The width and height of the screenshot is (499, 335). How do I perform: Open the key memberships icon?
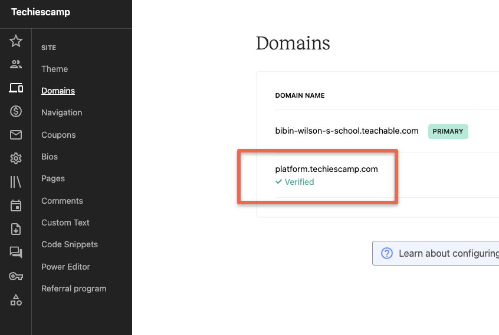15,276
